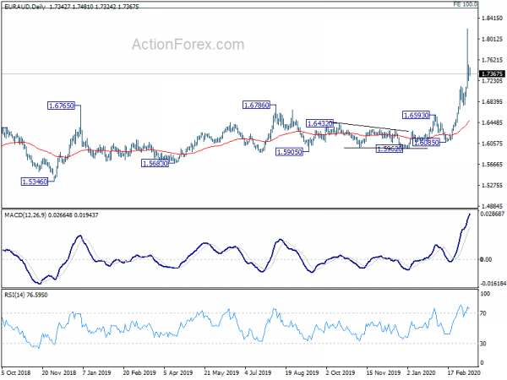Click the 17 Feb 2020 date label
Viewport: 507px width, 380px height.
pyautogui.click(x=464, y=373)
